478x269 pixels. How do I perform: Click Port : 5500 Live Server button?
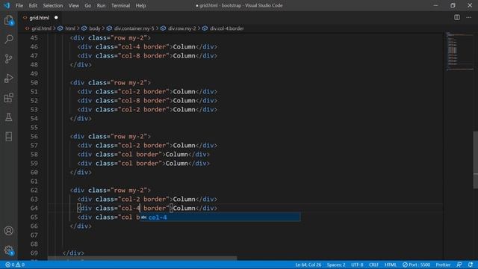pyautogui.click(x=417, y=265)
